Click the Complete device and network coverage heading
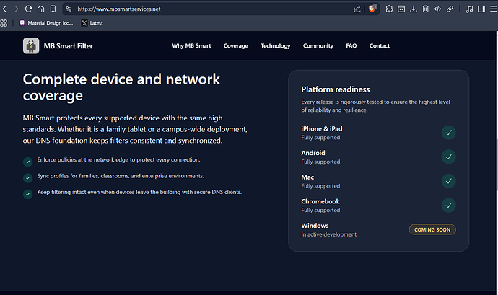Image resolution: width=498 pixels, height=295 pixels. [x=121, y=87]
